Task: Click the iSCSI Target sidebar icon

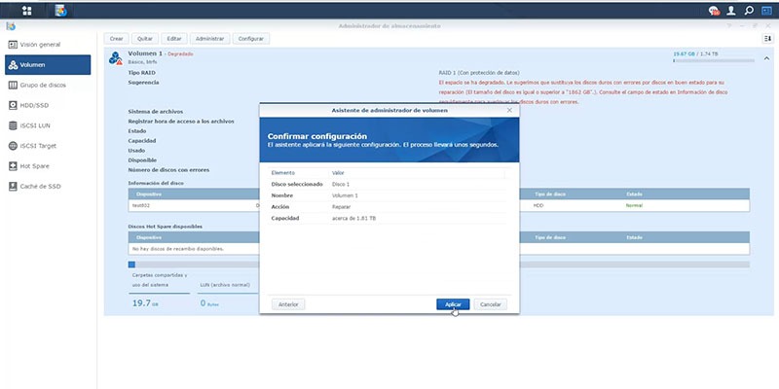Action: coord(13,146)
